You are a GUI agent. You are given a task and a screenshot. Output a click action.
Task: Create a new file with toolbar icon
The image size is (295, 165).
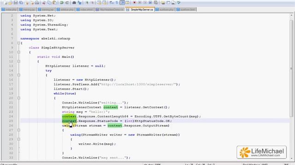pyautogui.click(x=5, y=3)
